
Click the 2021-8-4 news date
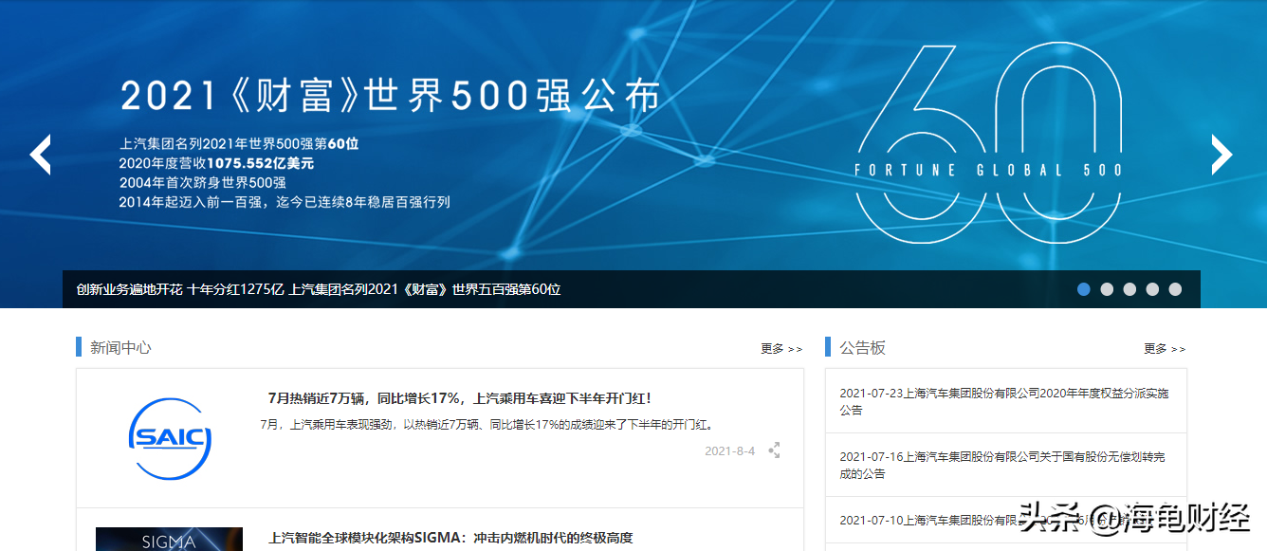tap(729, 451)
